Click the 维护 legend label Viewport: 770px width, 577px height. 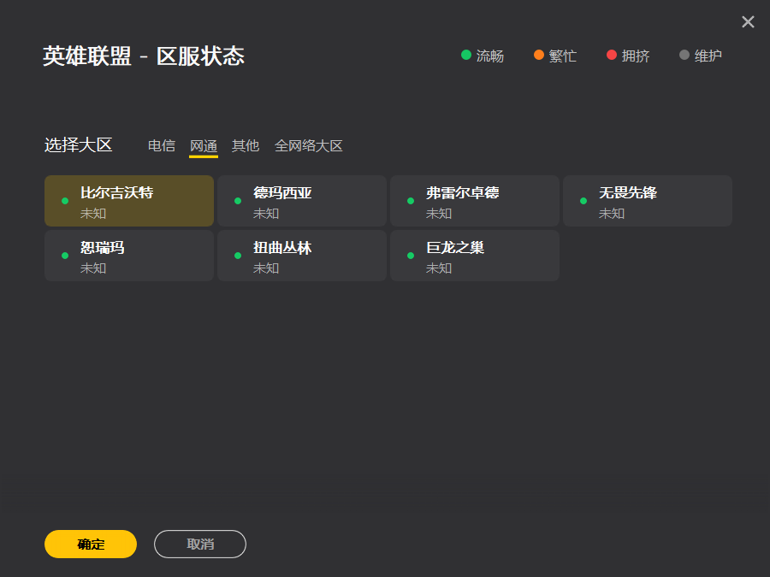coord(708,56)
